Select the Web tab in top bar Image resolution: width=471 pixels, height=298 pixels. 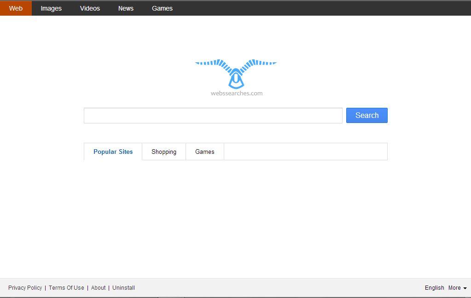[16, 8]
